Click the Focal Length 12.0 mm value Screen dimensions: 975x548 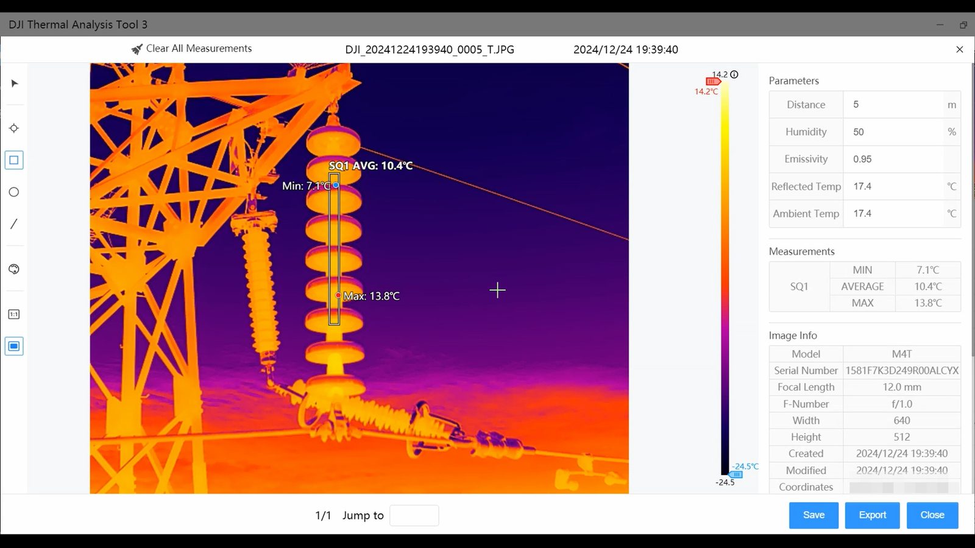(902, 387)
